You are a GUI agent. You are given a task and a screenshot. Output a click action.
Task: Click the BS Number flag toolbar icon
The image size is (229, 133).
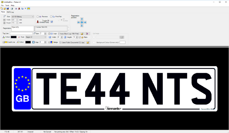point(25,9)
